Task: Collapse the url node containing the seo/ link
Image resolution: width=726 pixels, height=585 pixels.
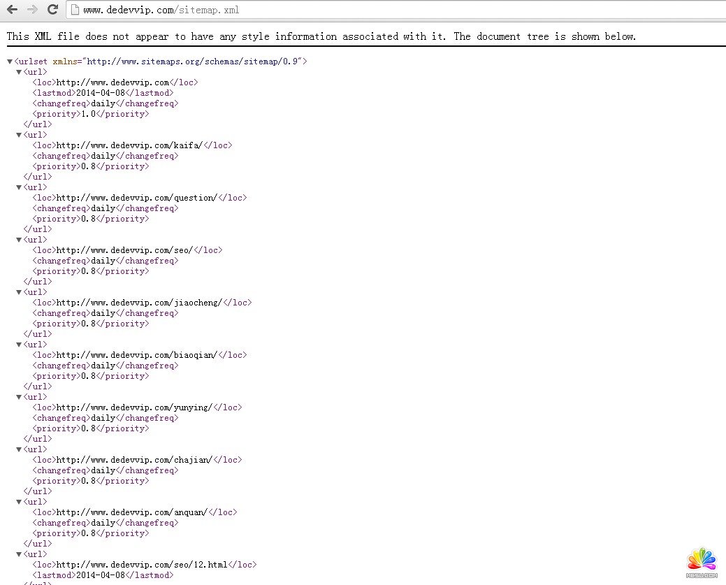Action: [19, 240]
